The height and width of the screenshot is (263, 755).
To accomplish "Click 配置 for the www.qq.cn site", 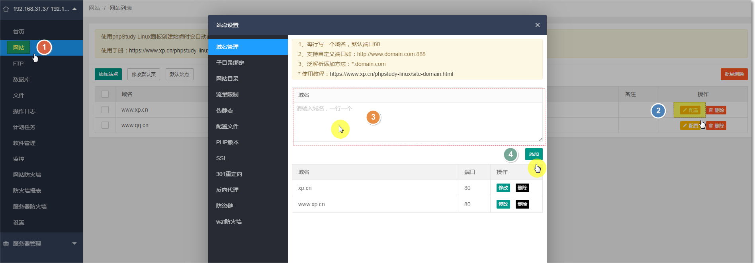I will tap(690, 126).
